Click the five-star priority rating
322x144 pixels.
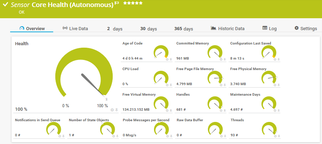(133, 3)
